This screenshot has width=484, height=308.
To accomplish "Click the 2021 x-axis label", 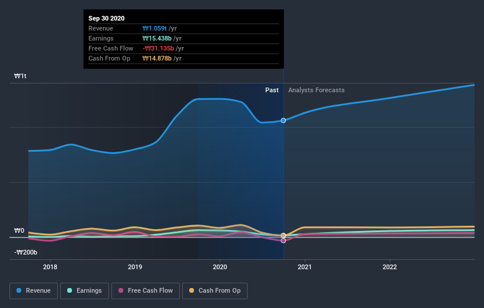I will pyautogui.click(x=305, y=267).
